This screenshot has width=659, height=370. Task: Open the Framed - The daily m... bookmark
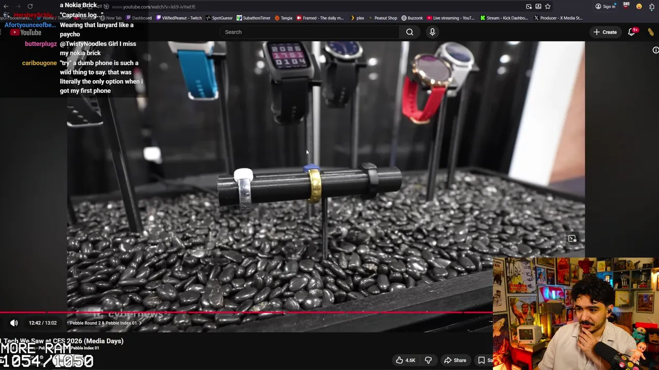(x=320, y=18)
